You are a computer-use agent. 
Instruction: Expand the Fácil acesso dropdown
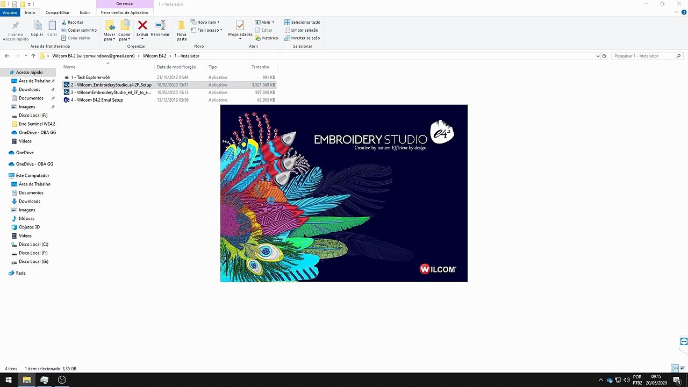tap(206, 30)
